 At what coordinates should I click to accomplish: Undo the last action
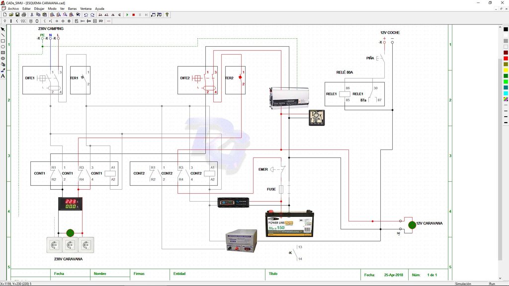pyautogui.click(x=86, y=14)
